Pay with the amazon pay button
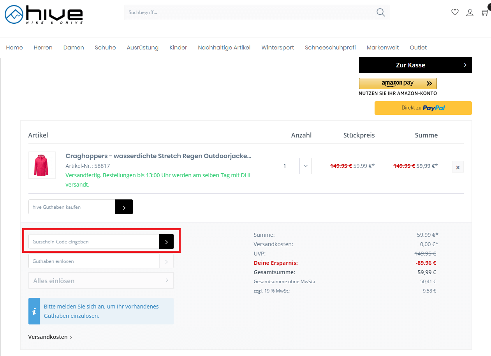Image resolution: width=491 pixels, height=356 pixels. [x=398, y=83]
